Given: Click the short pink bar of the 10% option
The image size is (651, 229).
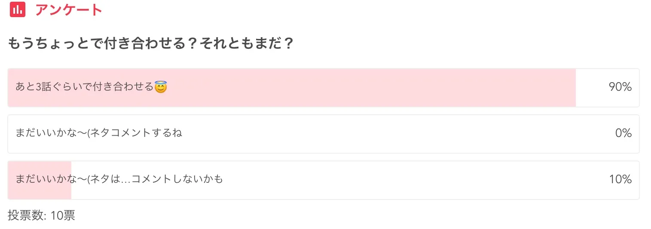Looking at the screenshot, I should [x=39, y=190].
